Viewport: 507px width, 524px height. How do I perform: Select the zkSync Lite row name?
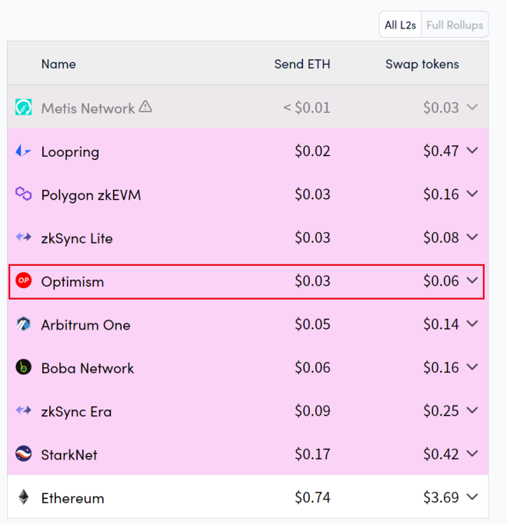[x=77, y=238]
